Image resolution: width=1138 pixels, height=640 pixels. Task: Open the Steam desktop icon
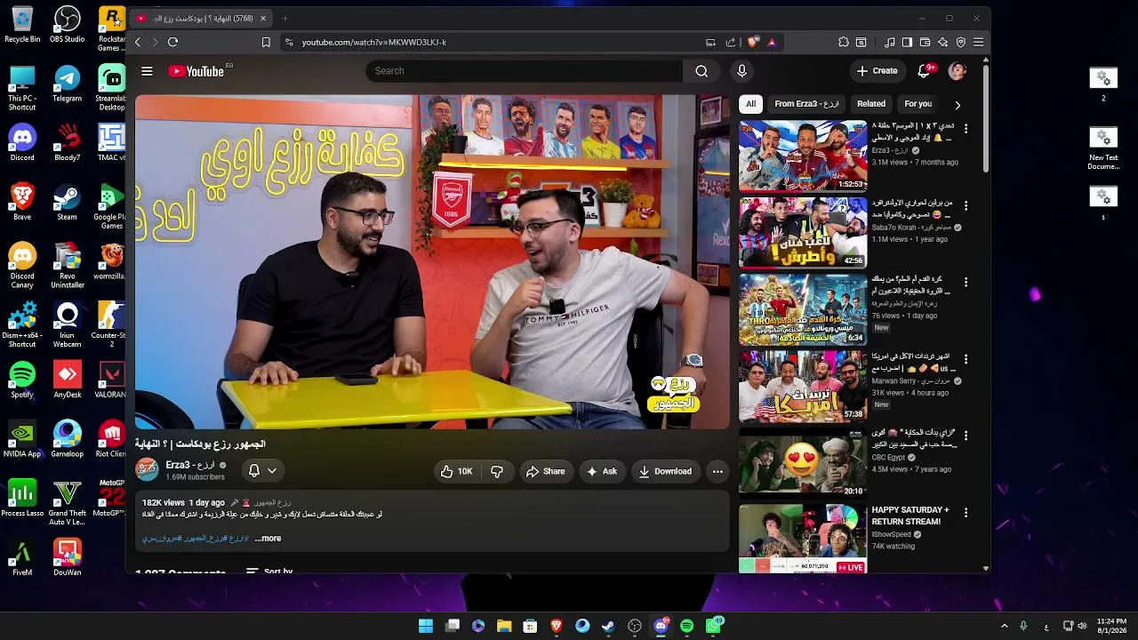point(67,202)
